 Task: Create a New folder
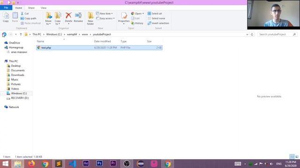[x=90, y=18]
